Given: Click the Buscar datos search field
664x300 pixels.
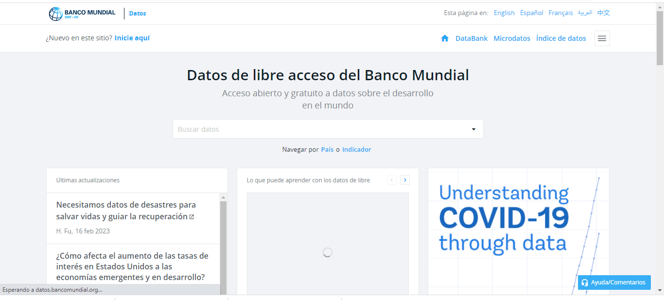Looking at the screenshot, I should pyautogui.click(x=328, y=129).
